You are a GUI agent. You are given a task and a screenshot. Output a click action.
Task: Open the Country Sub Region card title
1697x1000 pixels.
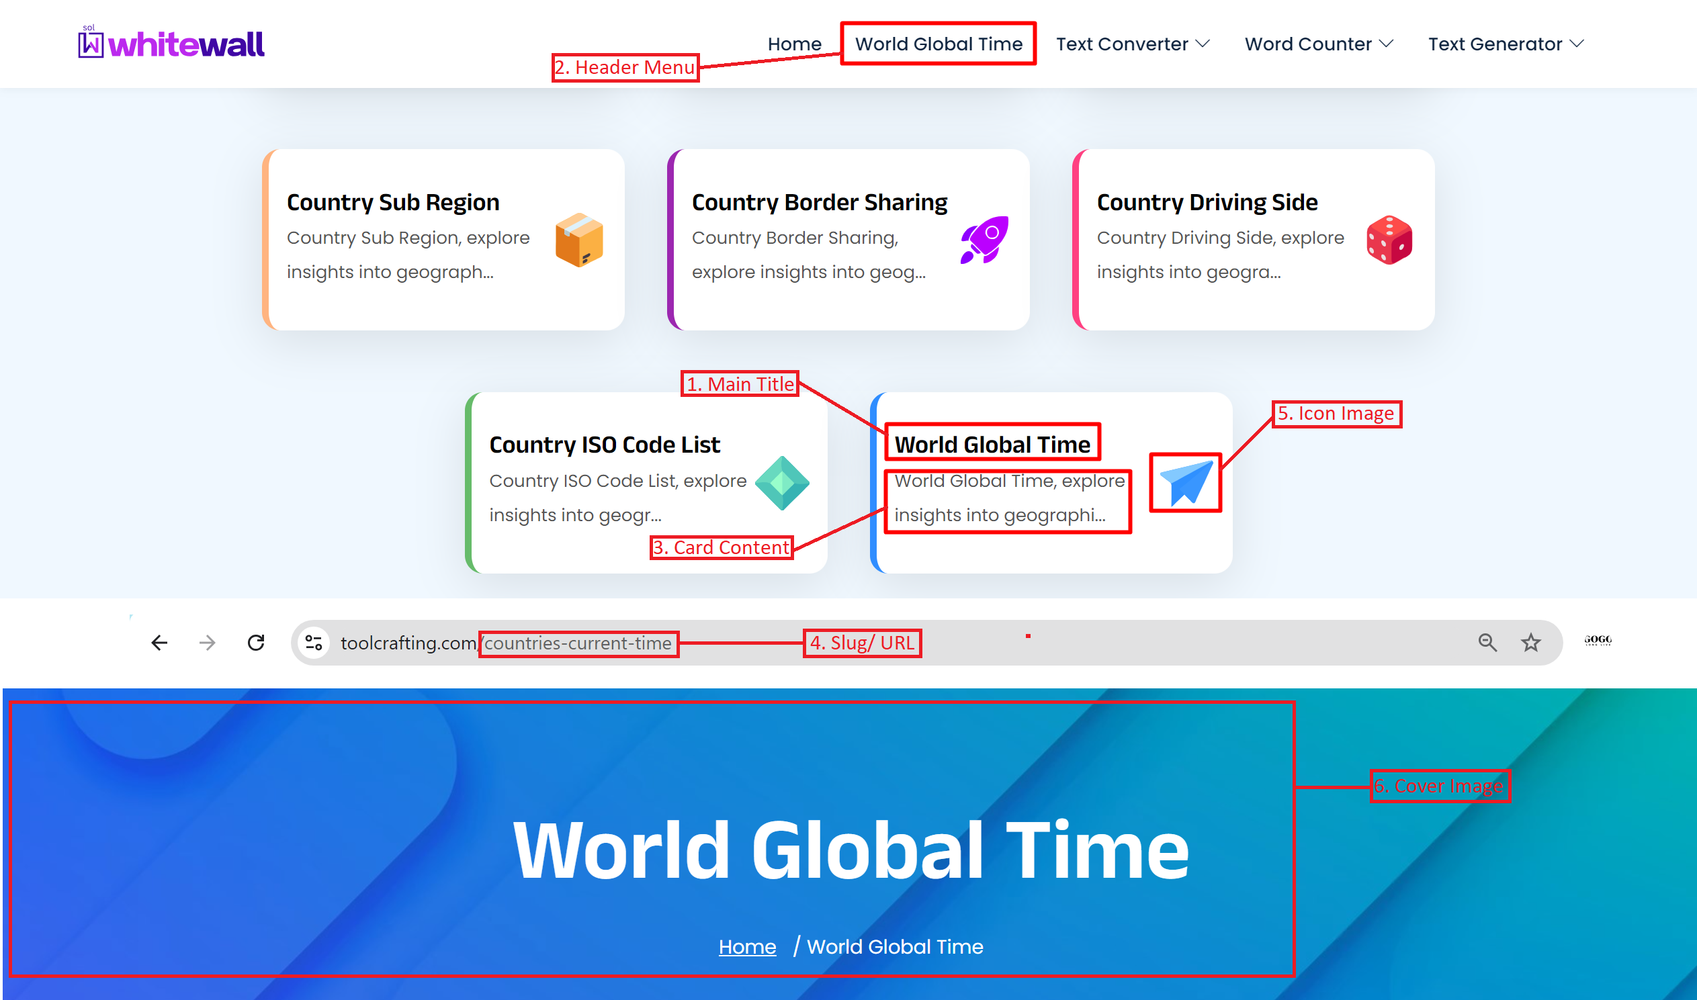[x=393, y=202]
